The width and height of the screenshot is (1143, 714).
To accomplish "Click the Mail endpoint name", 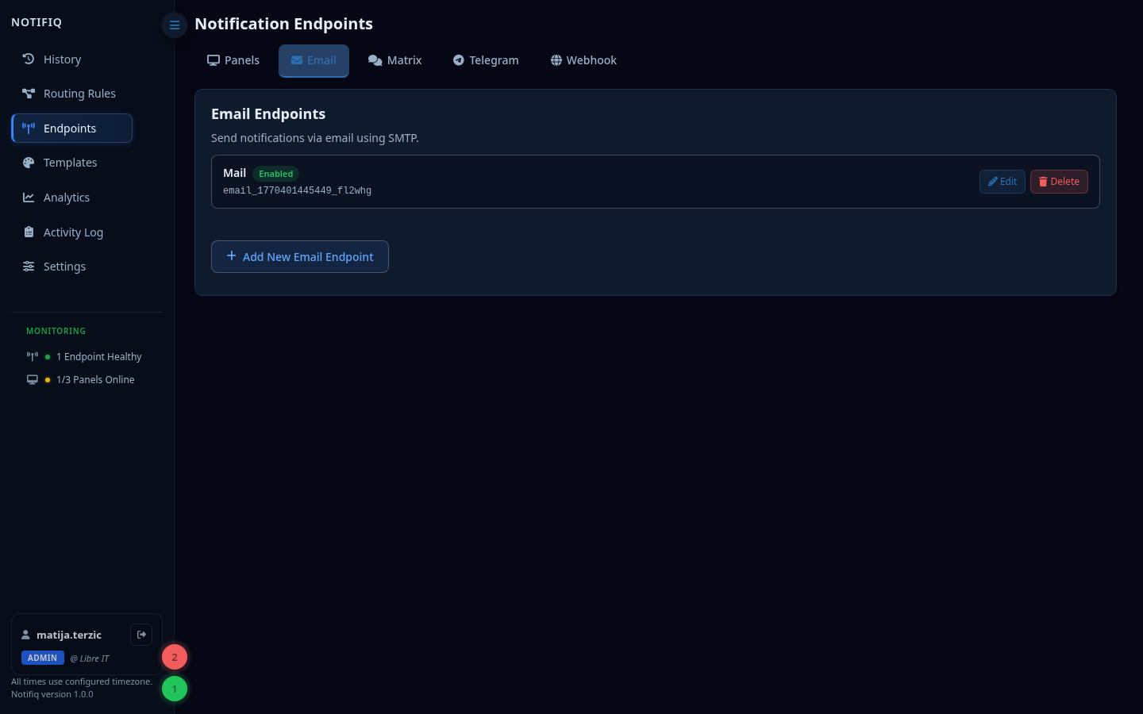I will click(234, 173).
